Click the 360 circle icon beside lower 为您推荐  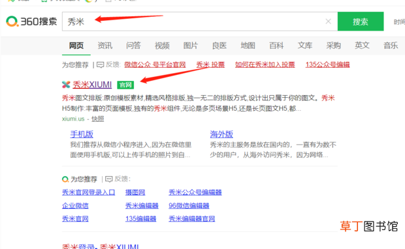click(x=65, y=179)
